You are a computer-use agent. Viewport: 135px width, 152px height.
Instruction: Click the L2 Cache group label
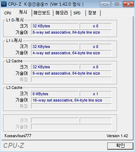tap(14, 61)
